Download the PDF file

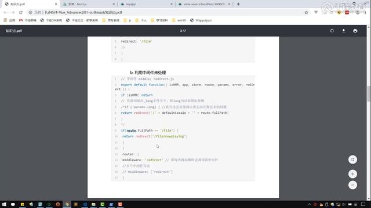344,31
